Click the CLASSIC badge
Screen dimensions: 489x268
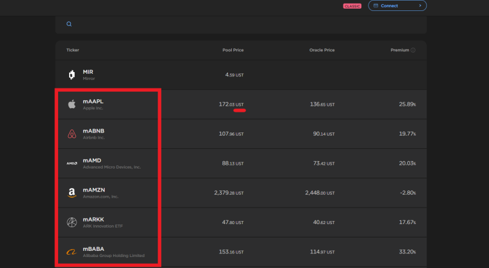pos(352,6)
